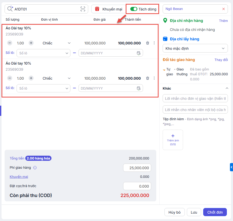Open the second row's Số lô dropdown

pos(43,88)
